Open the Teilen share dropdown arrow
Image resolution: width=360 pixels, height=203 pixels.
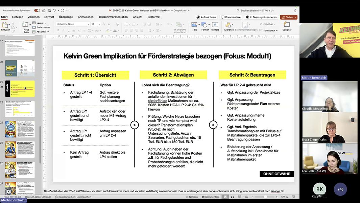pyautogui.click(x=295, y=17)
